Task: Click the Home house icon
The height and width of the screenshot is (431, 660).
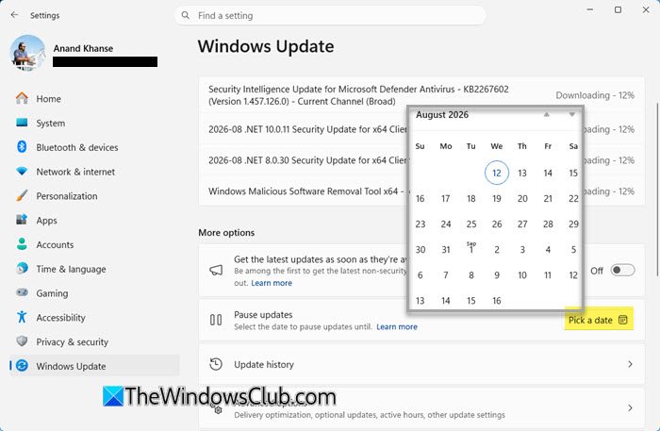Action: click(x=22, y=98)
